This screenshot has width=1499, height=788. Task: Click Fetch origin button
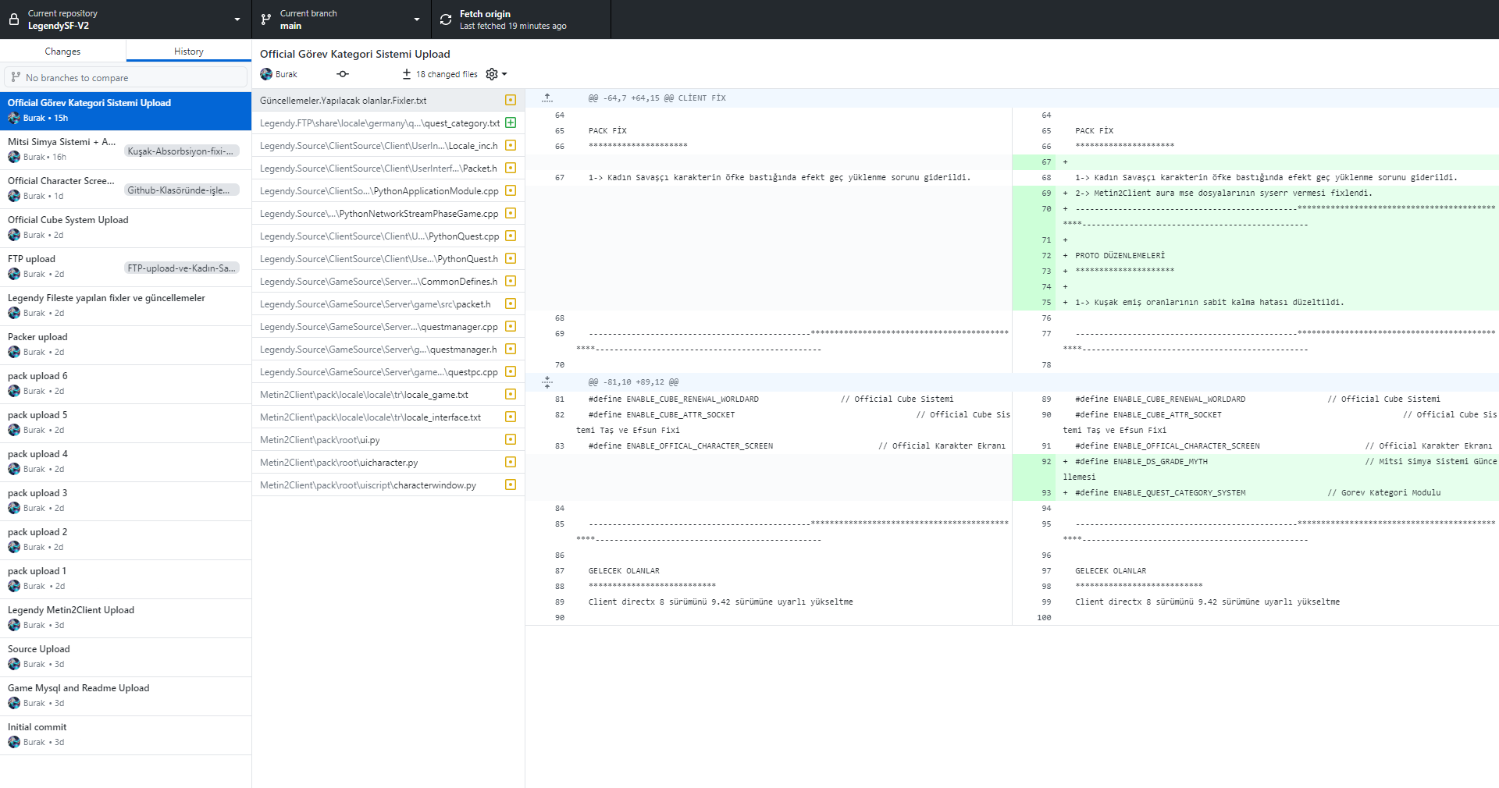click(521, 20)
